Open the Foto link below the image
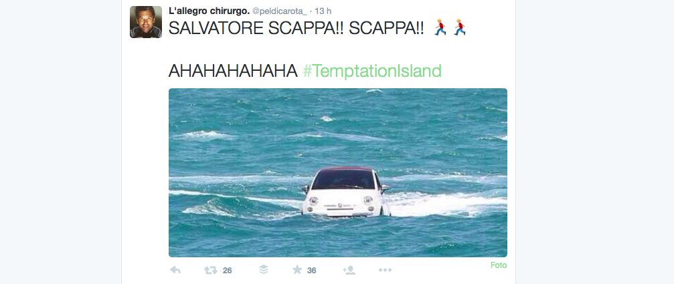This screenshot has width=674, height=284. (499, 265)
